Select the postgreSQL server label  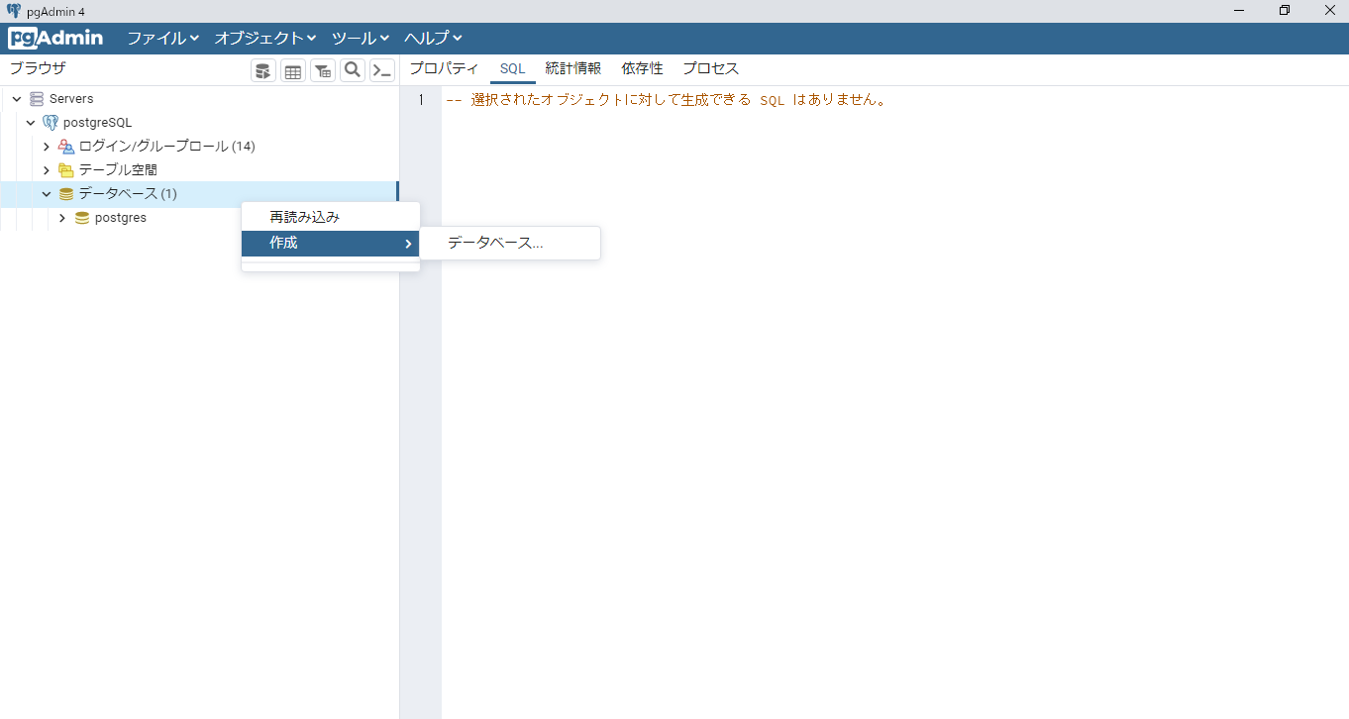(97, 123)
